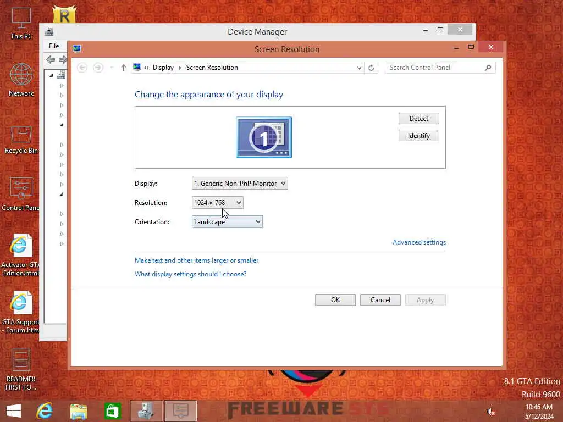Open the Network desktop icon
The width and height of the screenshot is (563, 422).
click(x=21, y=80)
